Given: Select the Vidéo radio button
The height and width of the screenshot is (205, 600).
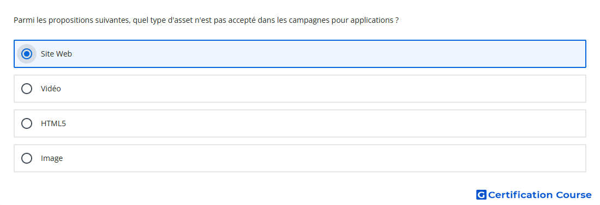Looking at the screenshot, I should 27,89.
